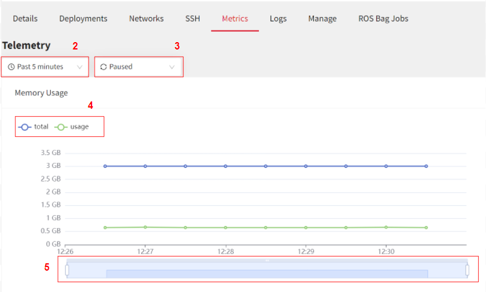
Task: Click the right handle of the zoom slider
Action: coord(468,270)
